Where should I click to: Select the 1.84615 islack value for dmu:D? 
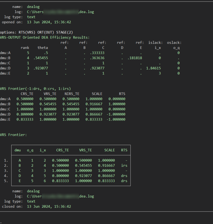(154, 68)
